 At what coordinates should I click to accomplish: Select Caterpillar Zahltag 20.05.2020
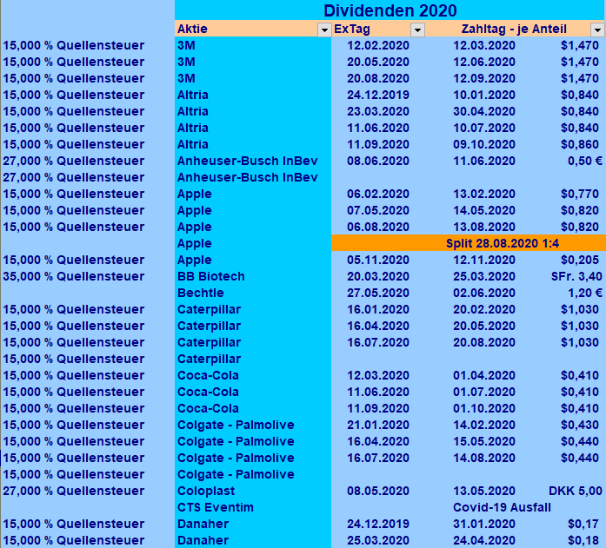484,326
